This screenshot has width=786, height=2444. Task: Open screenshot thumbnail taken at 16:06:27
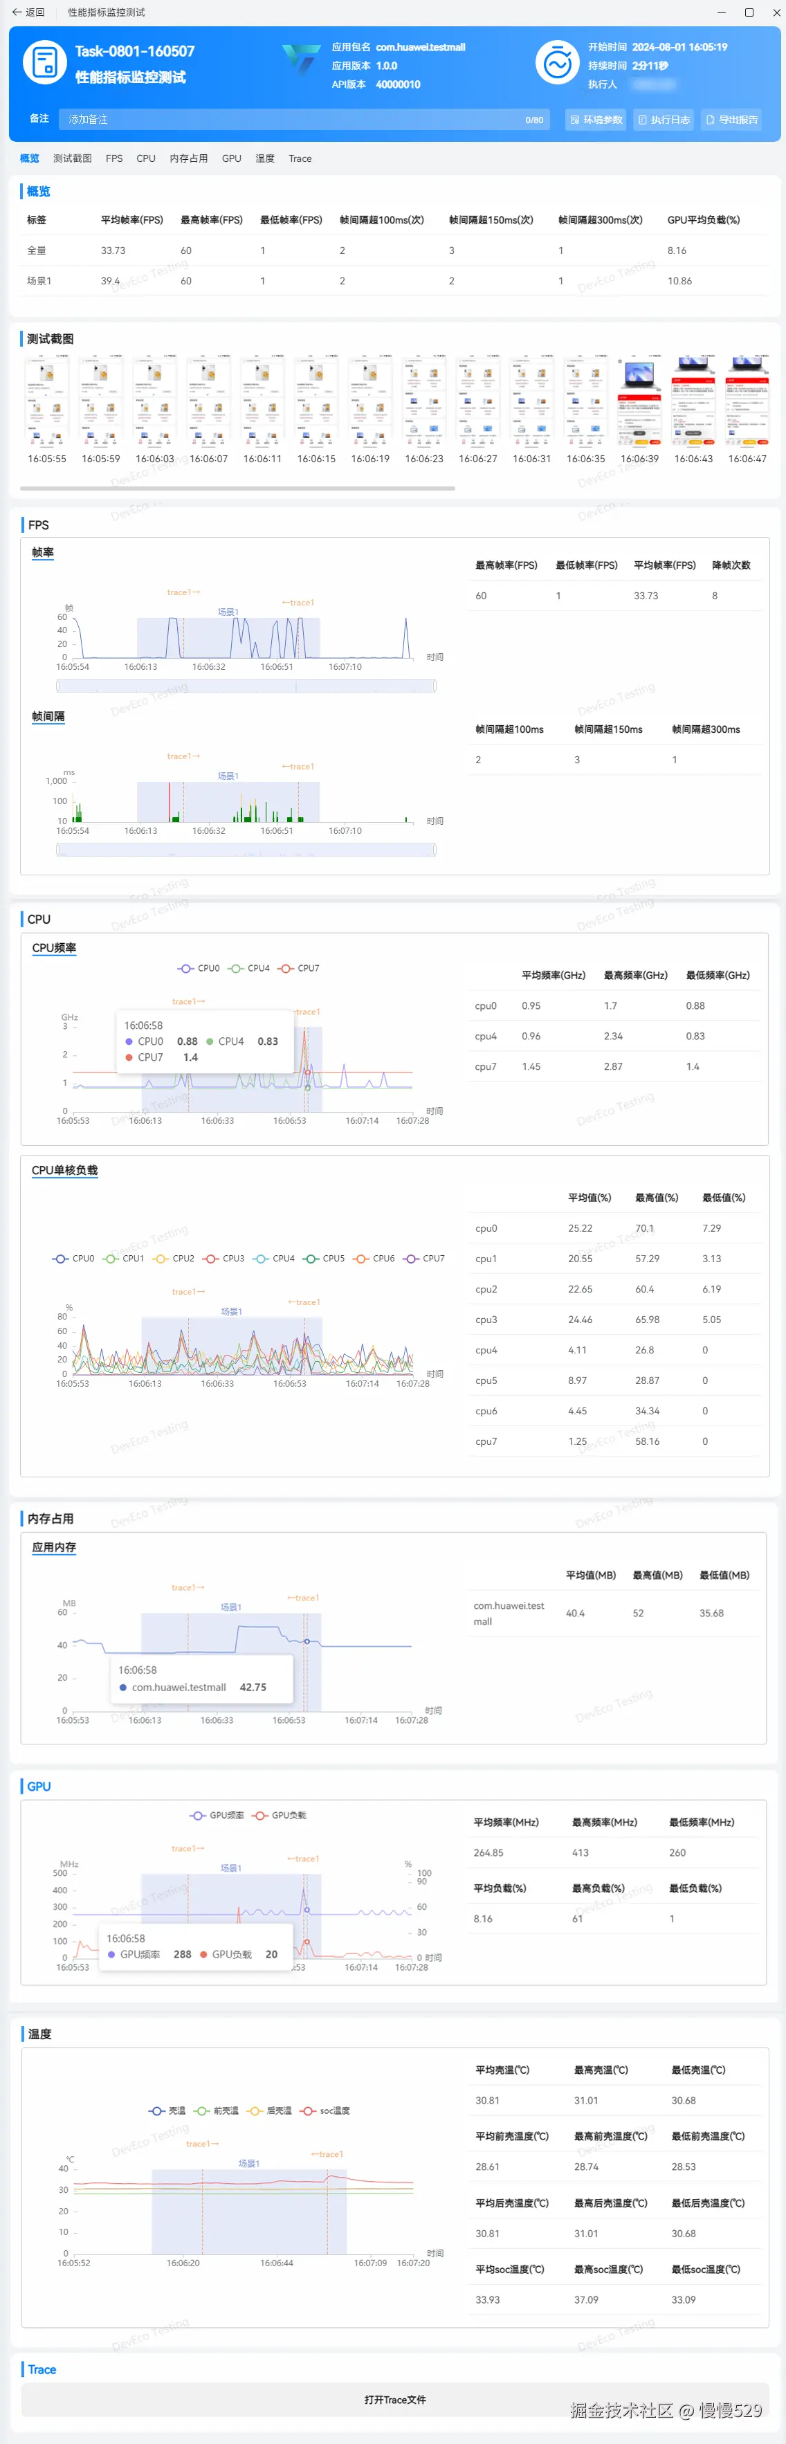coord(478,401)
